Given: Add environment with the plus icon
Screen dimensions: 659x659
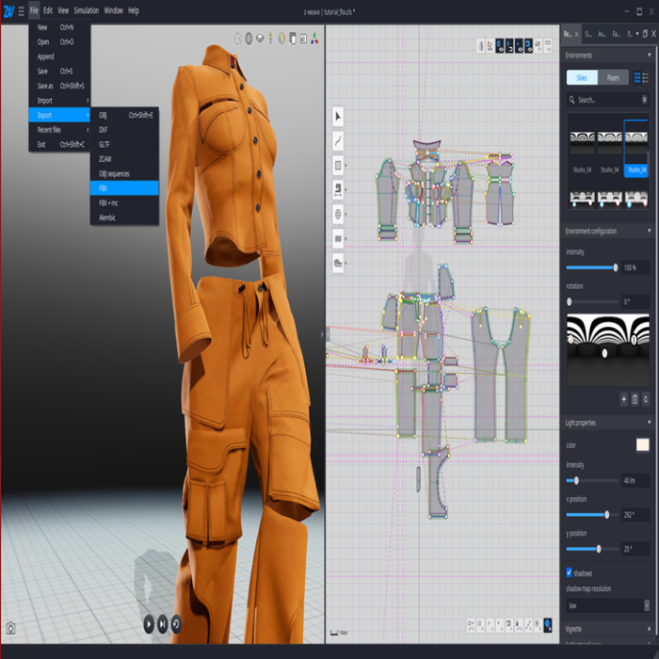Looking at the screenshot, I should tap(623, 399).
